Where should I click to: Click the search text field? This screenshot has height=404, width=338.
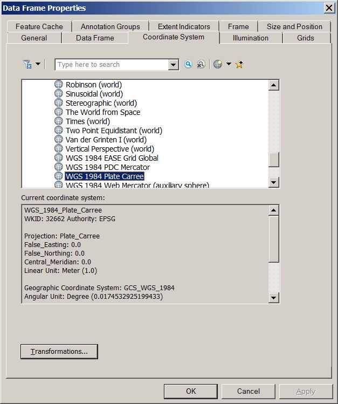point(112,65)
